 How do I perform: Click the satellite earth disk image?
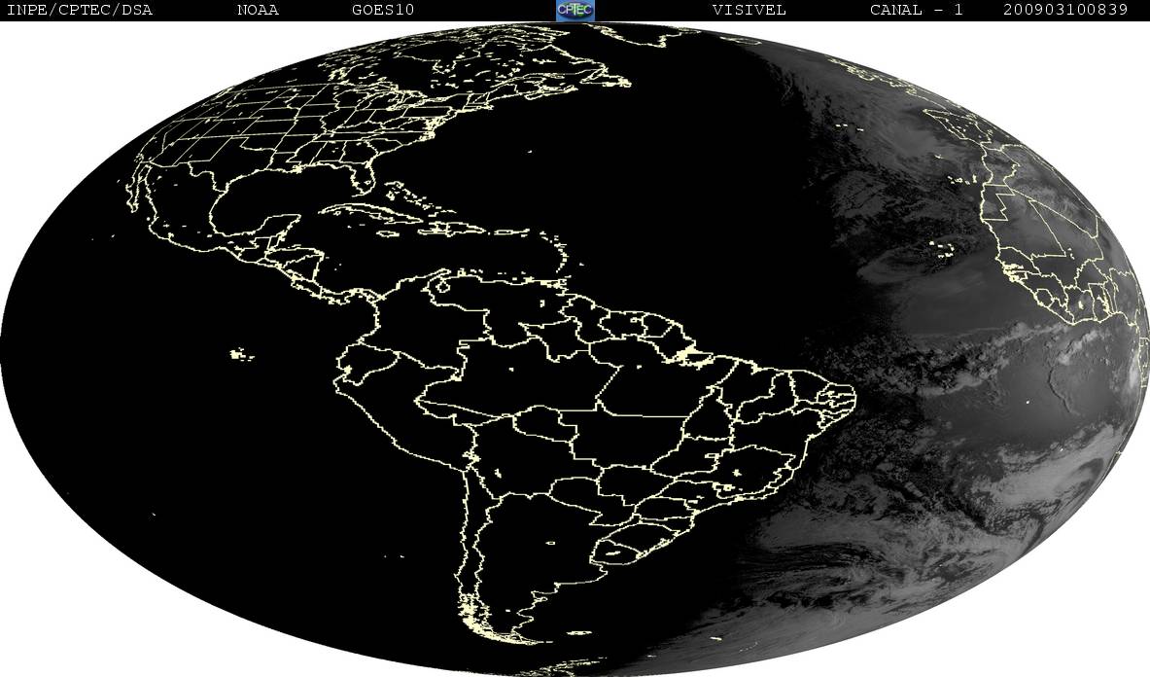click(x=575, y=349)
